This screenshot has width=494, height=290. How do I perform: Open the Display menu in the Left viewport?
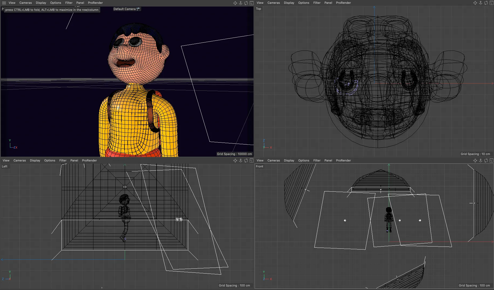click(x=35, y=160)
